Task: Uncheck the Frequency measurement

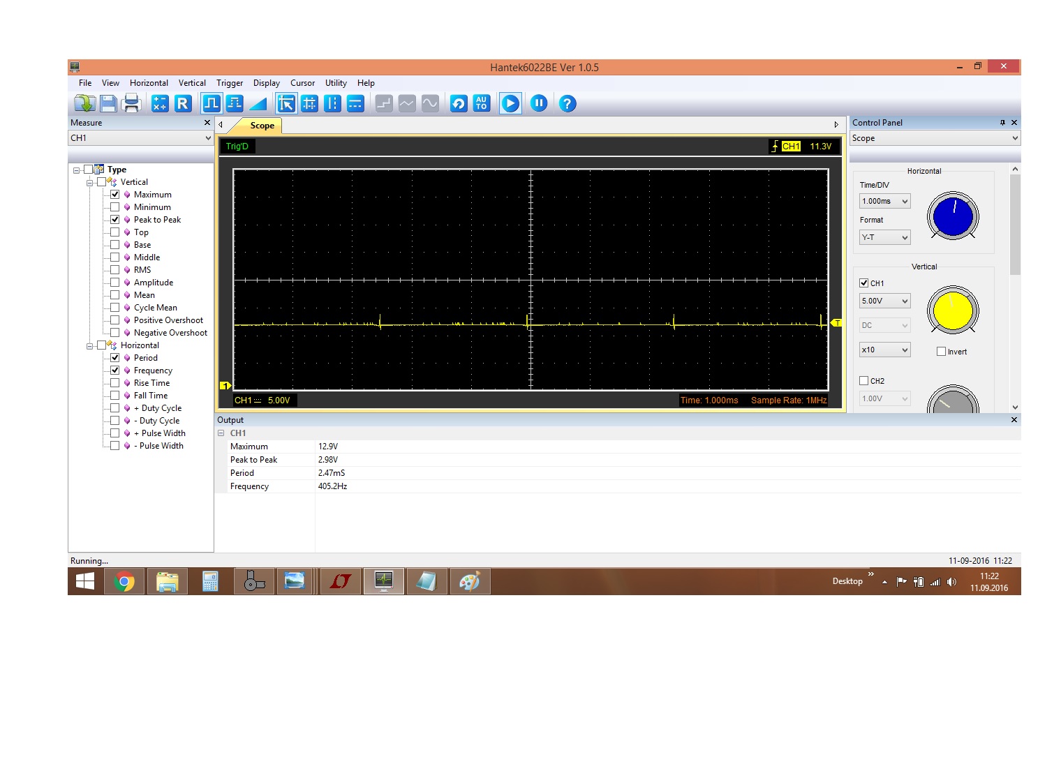Action: pyautogui.click(x=115, y=370)
